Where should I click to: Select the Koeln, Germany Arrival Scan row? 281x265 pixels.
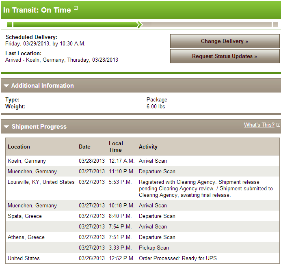(x=153, y=161)
